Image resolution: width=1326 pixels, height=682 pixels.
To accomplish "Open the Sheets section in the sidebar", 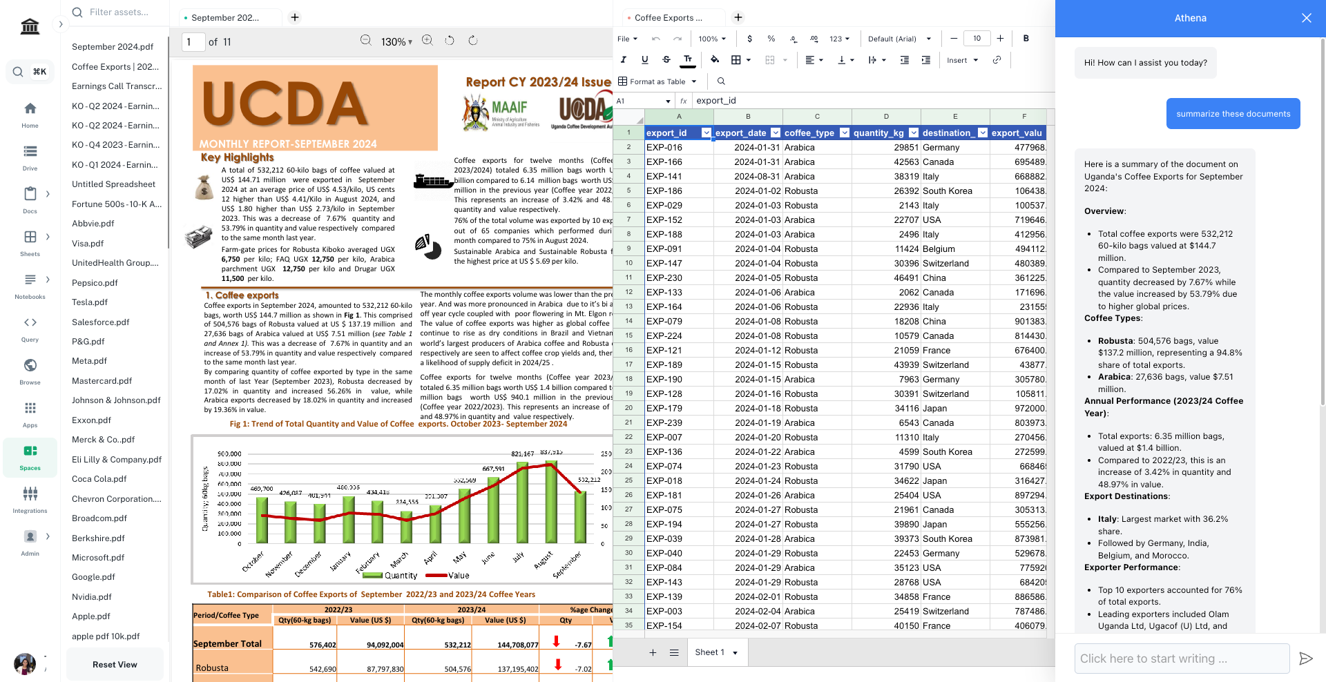I will coord(30,244).
